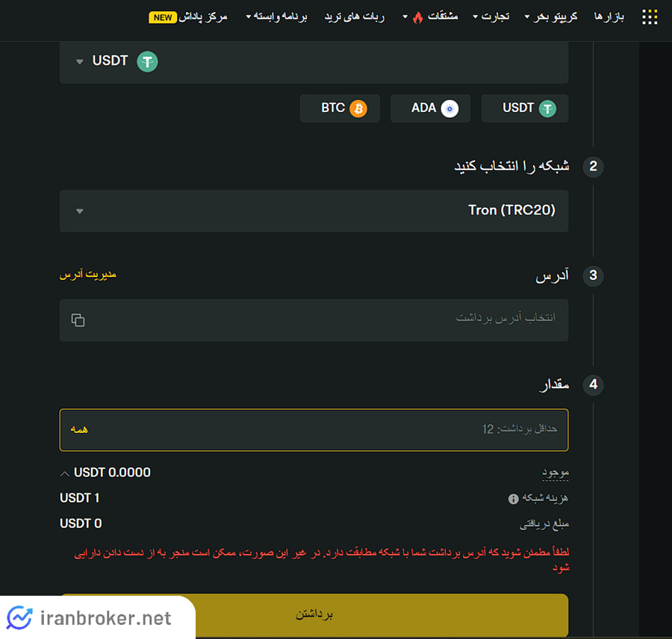The height and width of the screenshot is (639, 672).
Task: Click the amount field showing حداقل برداشت: 12
Action: click(314, 430)
